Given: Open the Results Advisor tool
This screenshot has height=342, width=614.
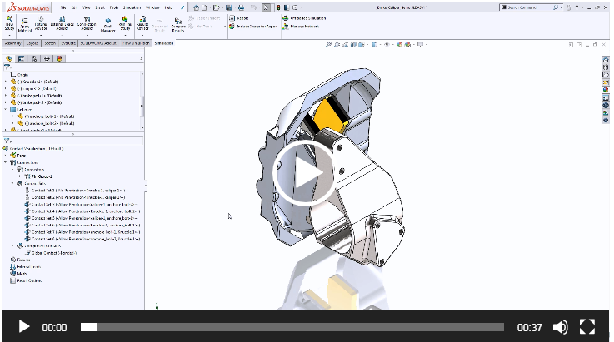Looking at the screenshot, I should coord(142,22).
